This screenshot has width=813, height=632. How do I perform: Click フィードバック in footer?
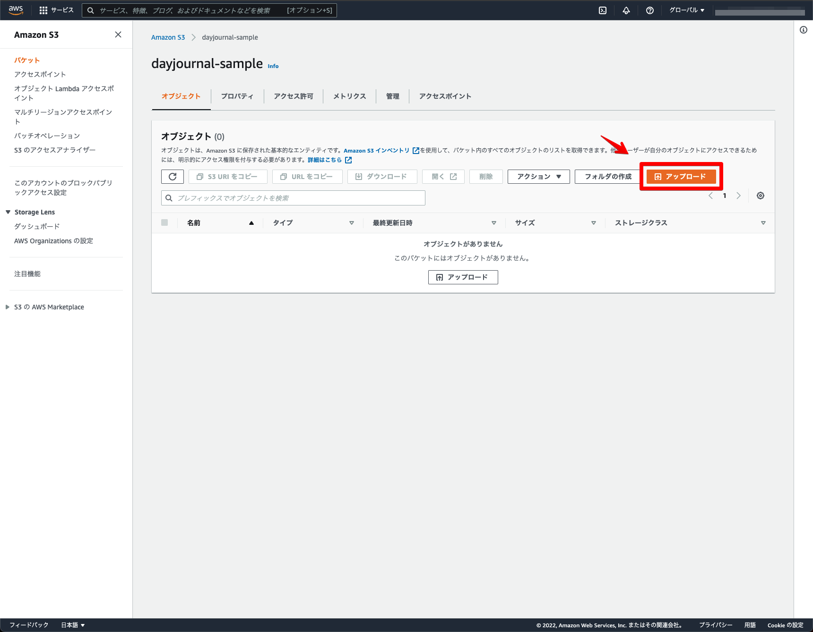pyautogui.click(x=29, y=625)
